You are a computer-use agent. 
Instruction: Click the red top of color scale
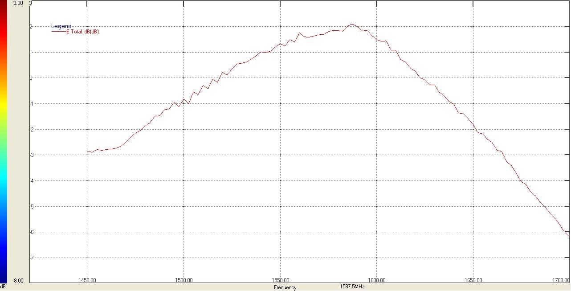4,9
